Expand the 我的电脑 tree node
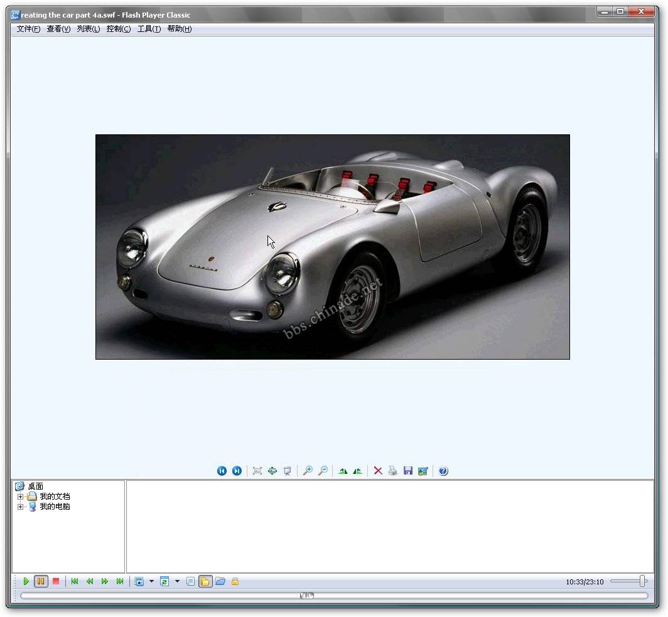This screenshot has width=668, height=617. (x=21, y=507)
